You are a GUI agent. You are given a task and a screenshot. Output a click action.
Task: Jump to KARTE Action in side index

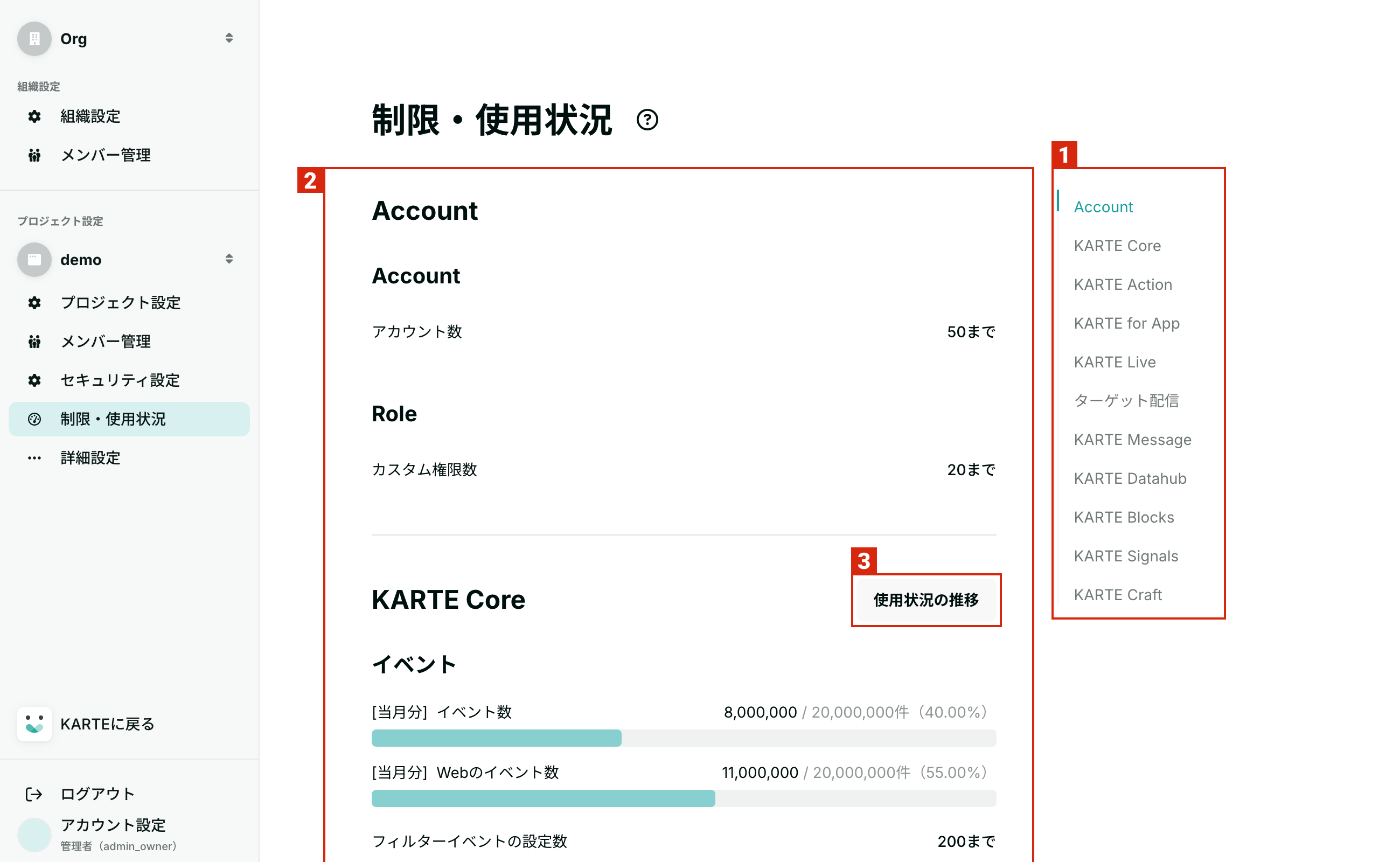1123,284
